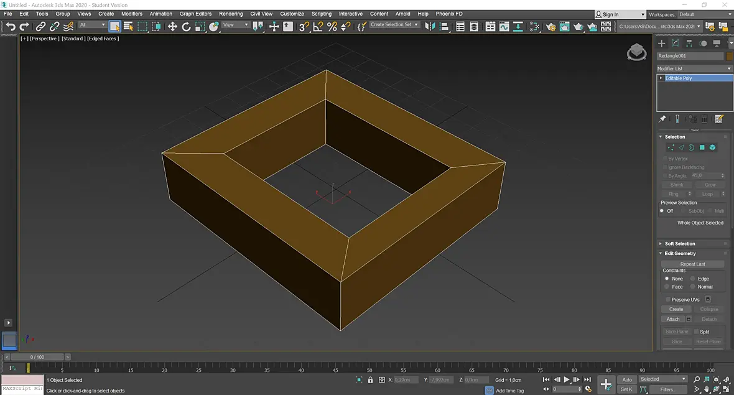
Task: Open the Rendering menu
Action: [x=231, y=14]
